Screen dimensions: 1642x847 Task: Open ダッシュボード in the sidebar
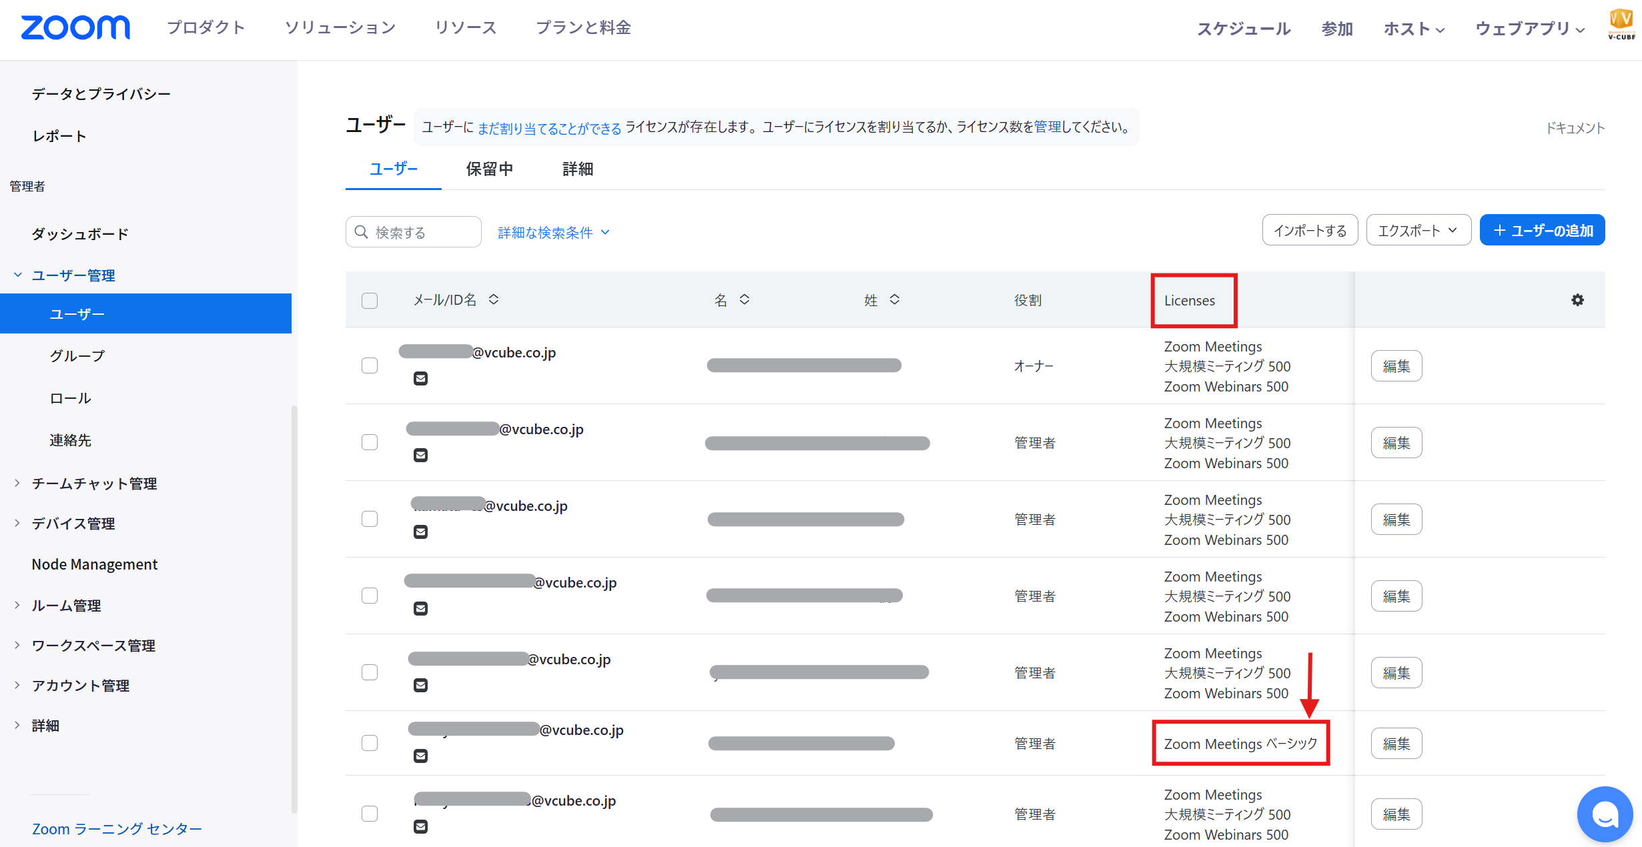point(80,234)
